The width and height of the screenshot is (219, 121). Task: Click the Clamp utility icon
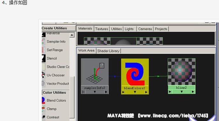[43, 109]
